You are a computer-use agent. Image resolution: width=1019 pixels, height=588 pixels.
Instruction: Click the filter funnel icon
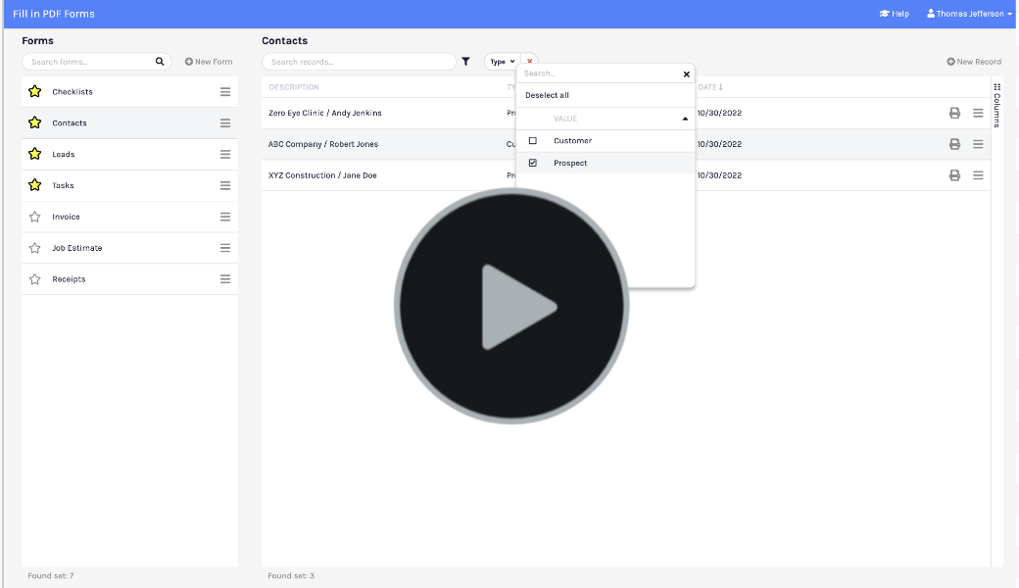pyautogui.click(x=465, y=62)
